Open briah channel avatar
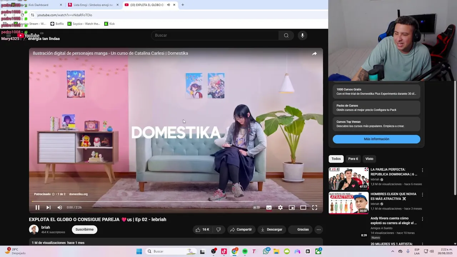The height and width of the screenshot is (257, 457). (34, 230)
